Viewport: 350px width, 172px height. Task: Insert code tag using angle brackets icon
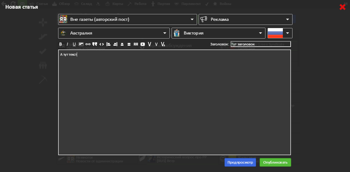coord(102,44)
